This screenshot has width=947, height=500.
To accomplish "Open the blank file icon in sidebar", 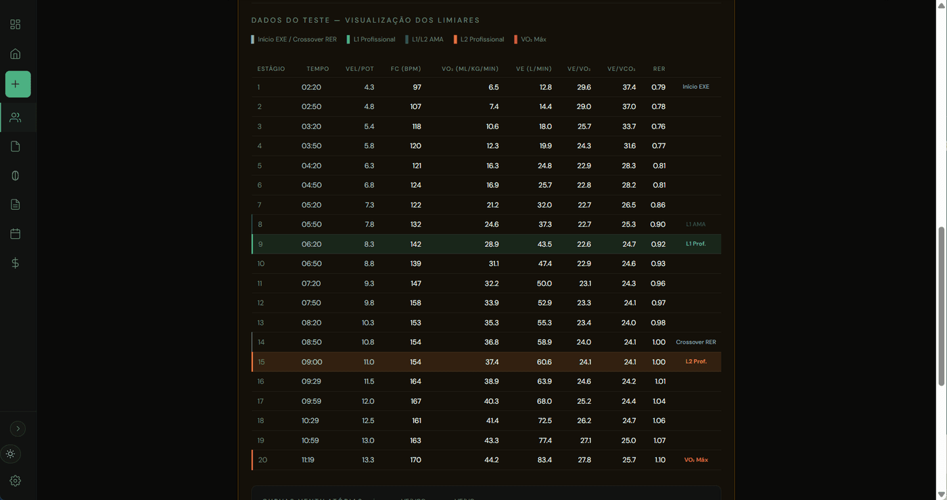I will coord(15,146).
